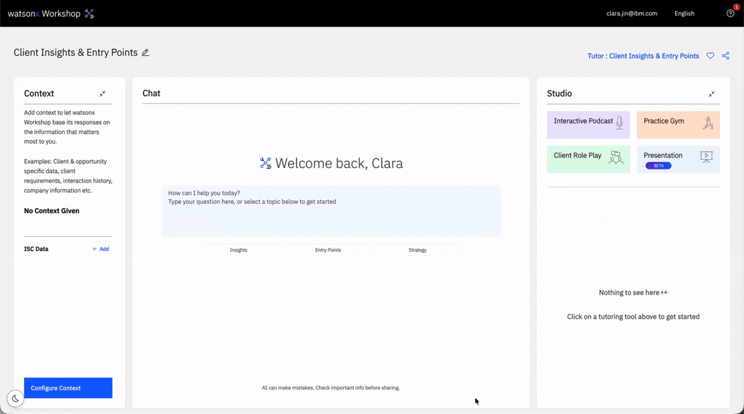The image size is (744, 414).
Task: Open the clara.jin@ibm.com account menu
Action: [x=632, y=13]
